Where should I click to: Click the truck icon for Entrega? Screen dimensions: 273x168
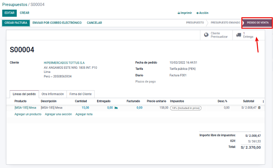pyautogui.click(x=238, y=35)
